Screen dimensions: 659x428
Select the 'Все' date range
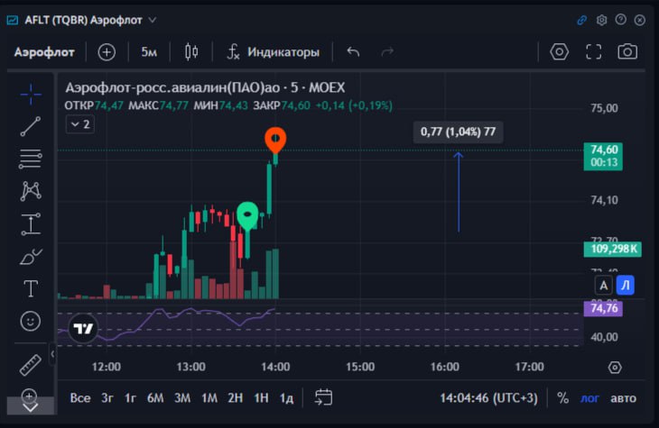[80, 397]
